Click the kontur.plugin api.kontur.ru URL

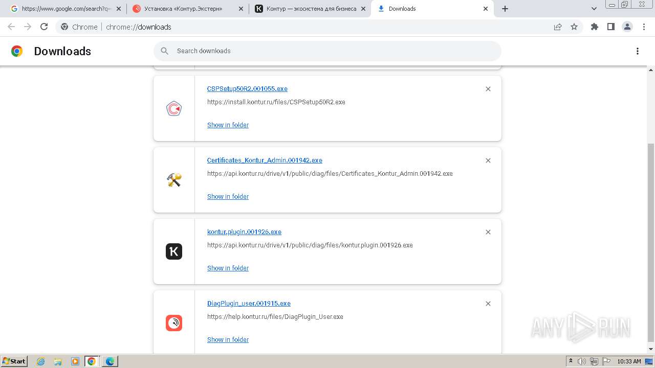tap(310, 245)
